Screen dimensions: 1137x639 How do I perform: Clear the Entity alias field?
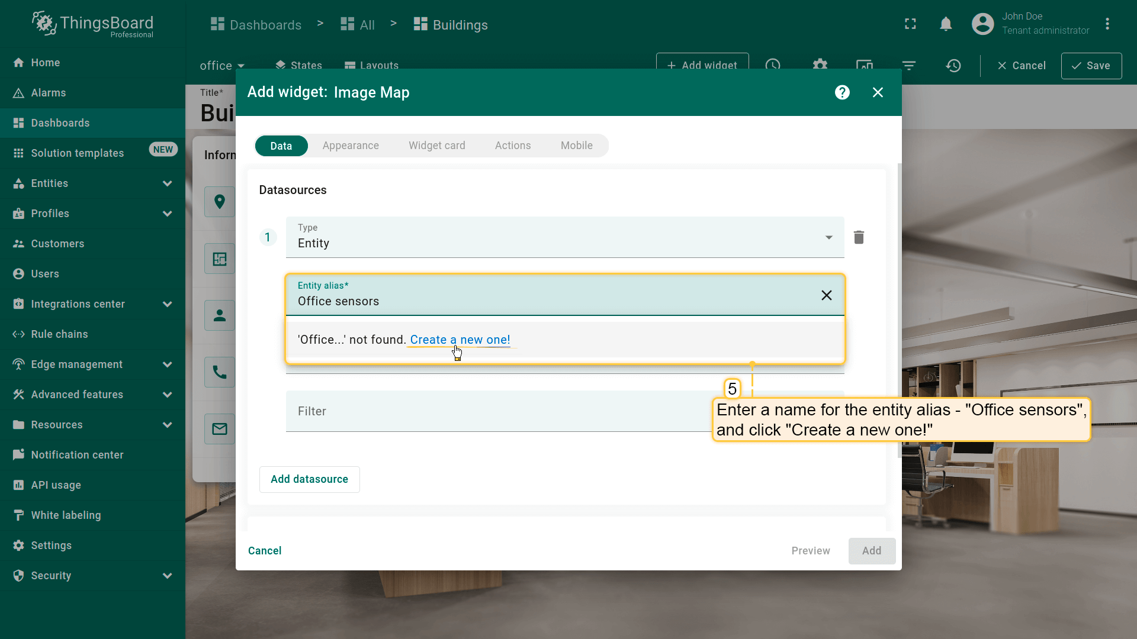(x=827, y=295)
